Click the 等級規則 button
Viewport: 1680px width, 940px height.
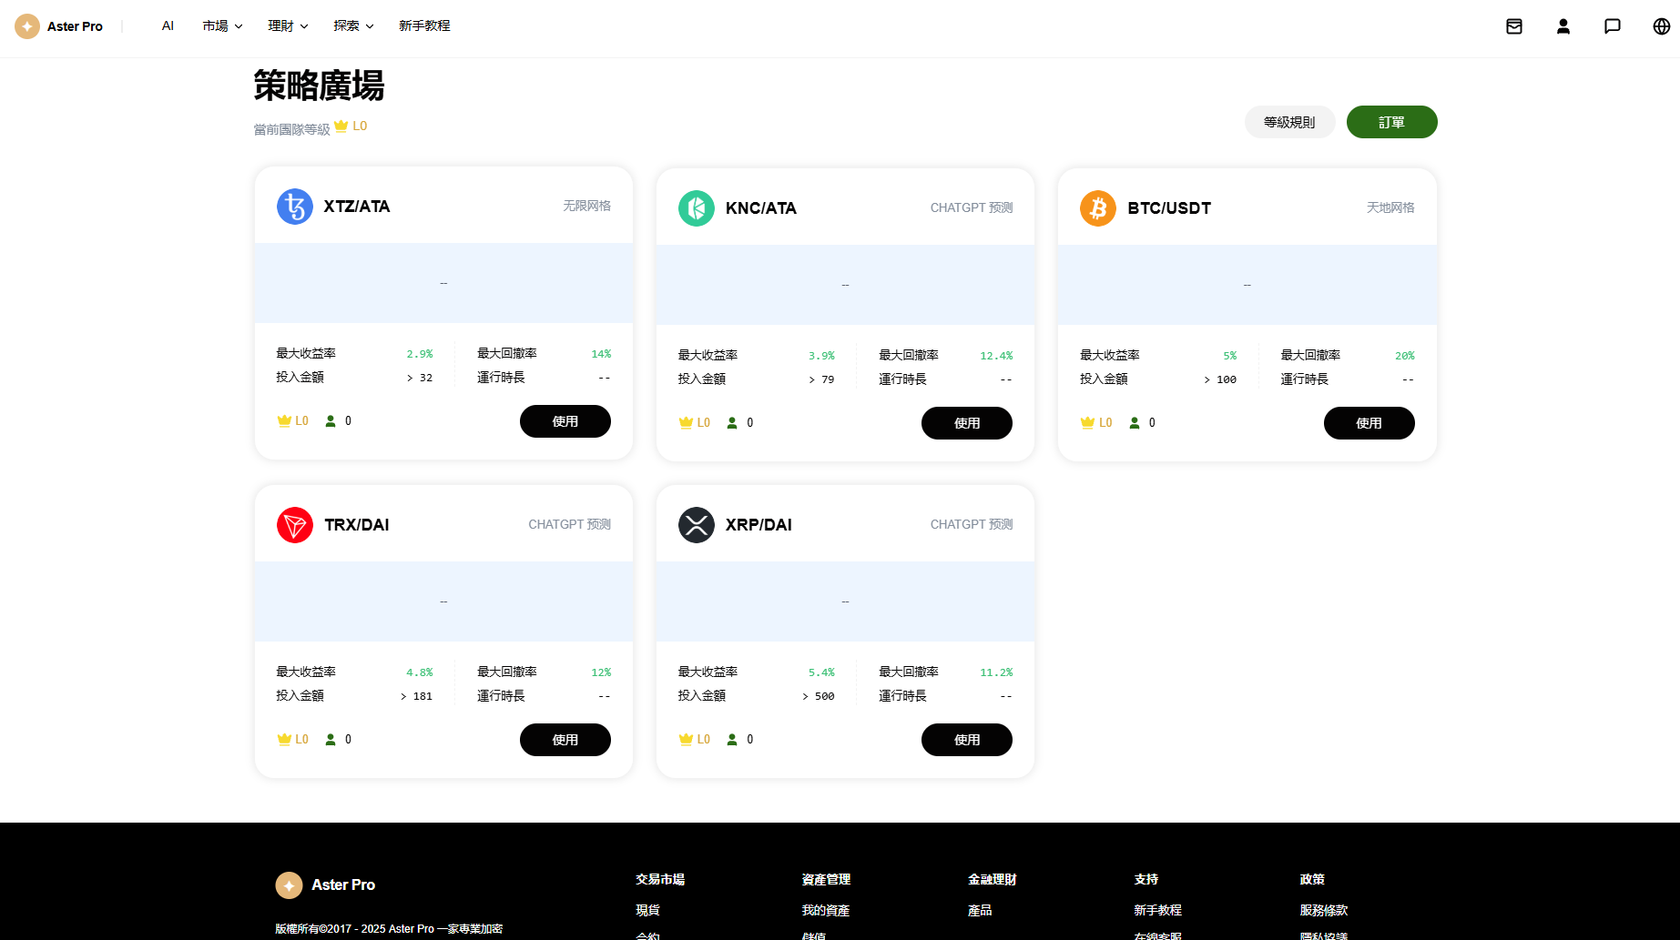click(1289, 122)
